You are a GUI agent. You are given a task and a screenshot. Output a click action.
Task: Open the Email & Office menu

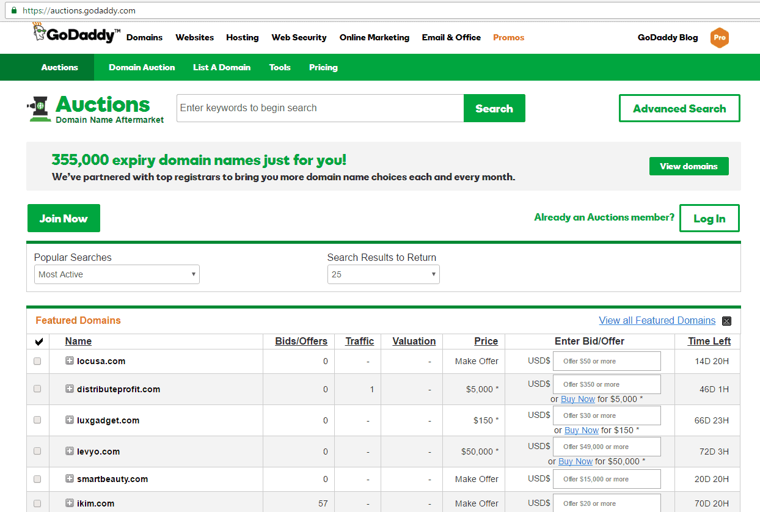click(451, 37)
